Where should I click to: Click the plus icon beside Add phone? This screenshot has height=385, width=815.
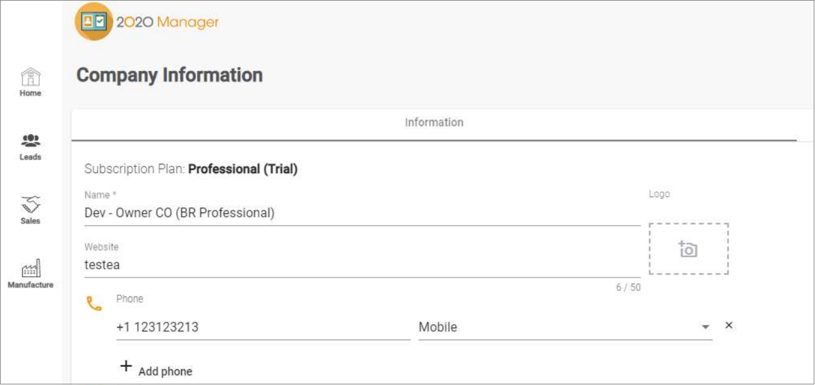126,367
